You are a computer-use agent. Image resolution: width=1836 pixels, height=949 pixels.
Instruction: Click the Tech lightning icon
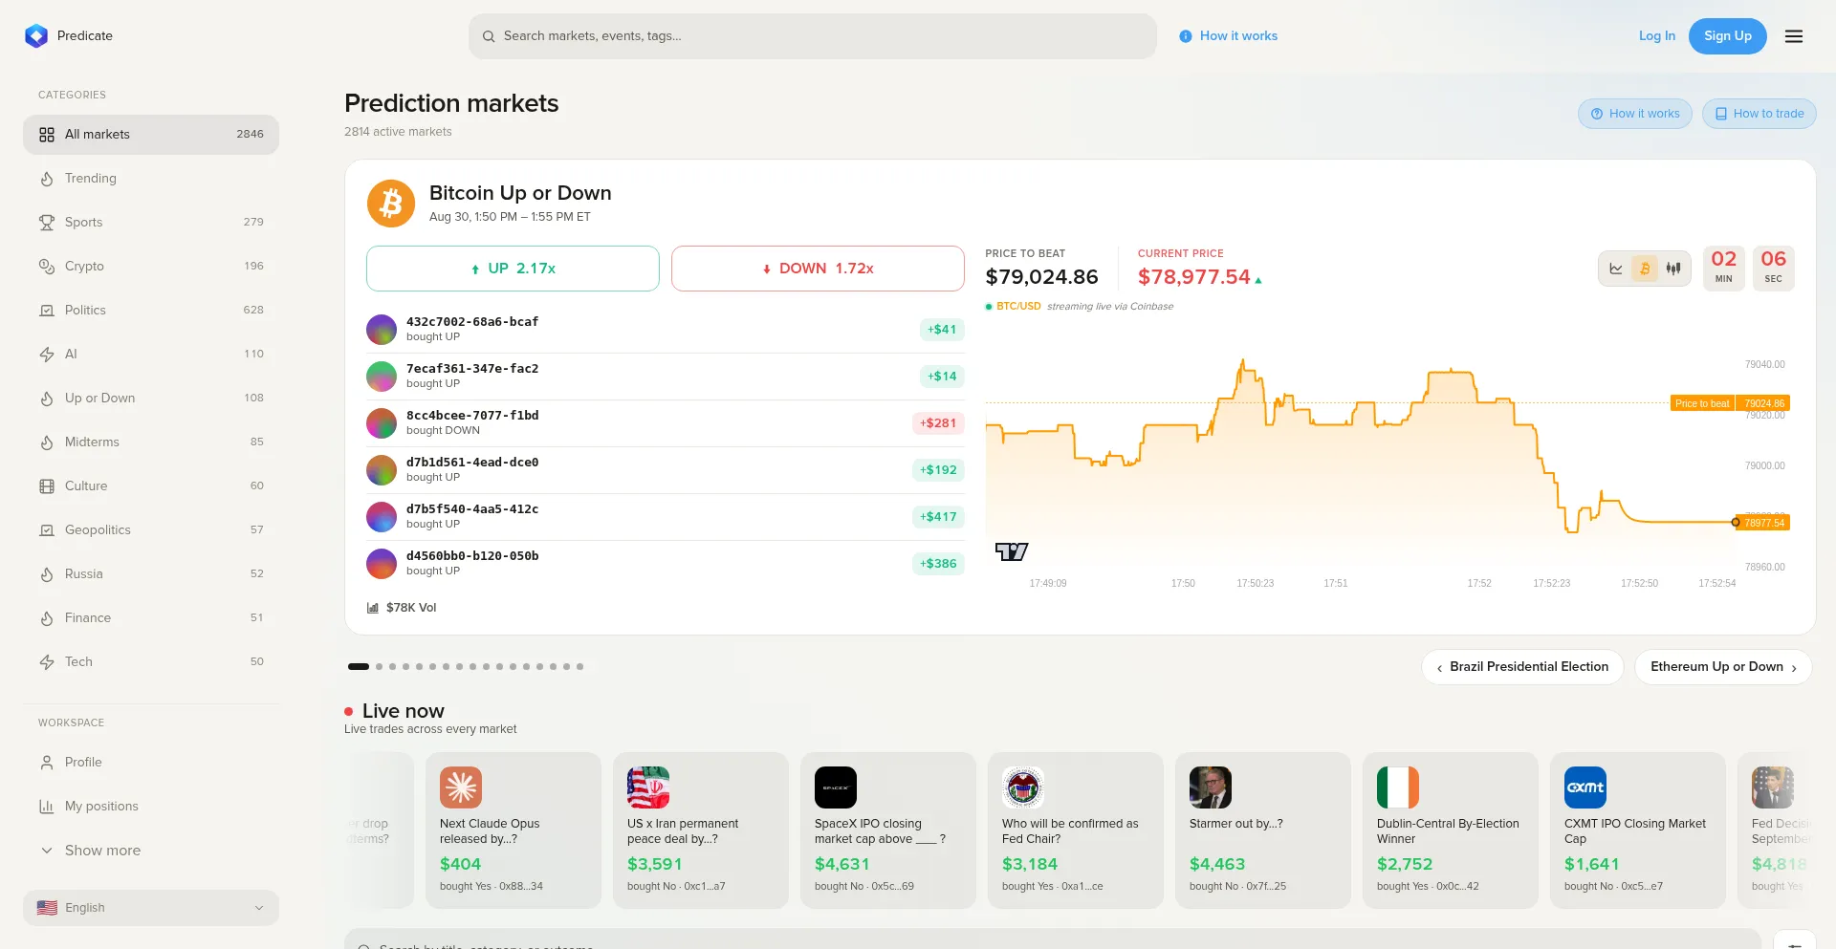click(x=47, y=662)
